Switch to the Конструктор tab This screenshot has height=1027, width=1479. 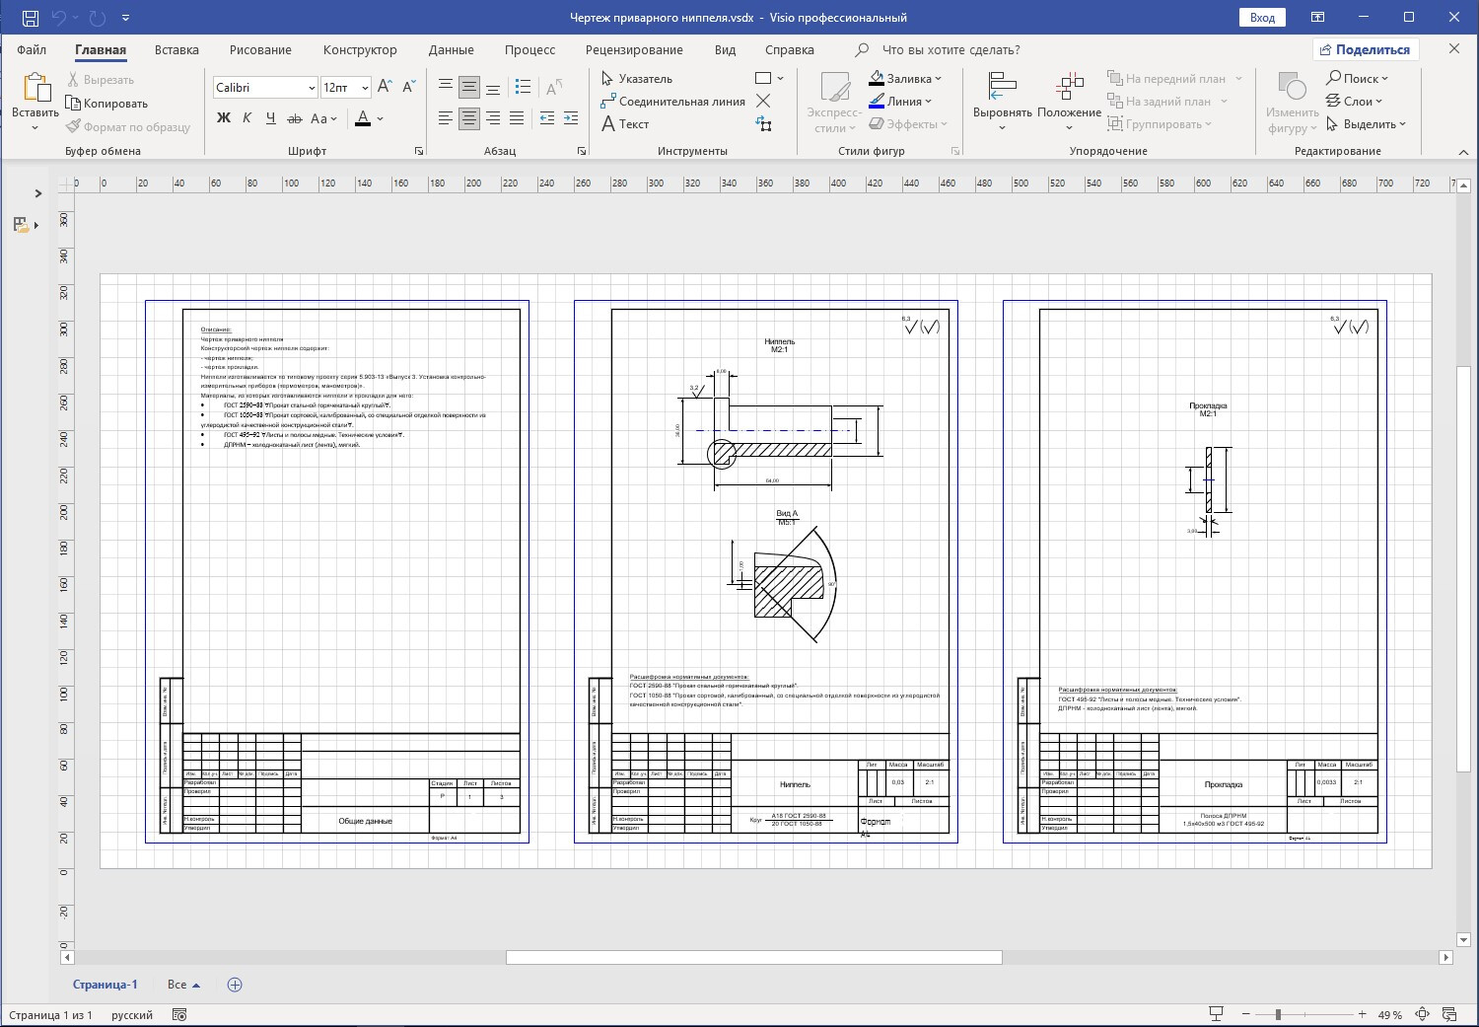point(360,49)
